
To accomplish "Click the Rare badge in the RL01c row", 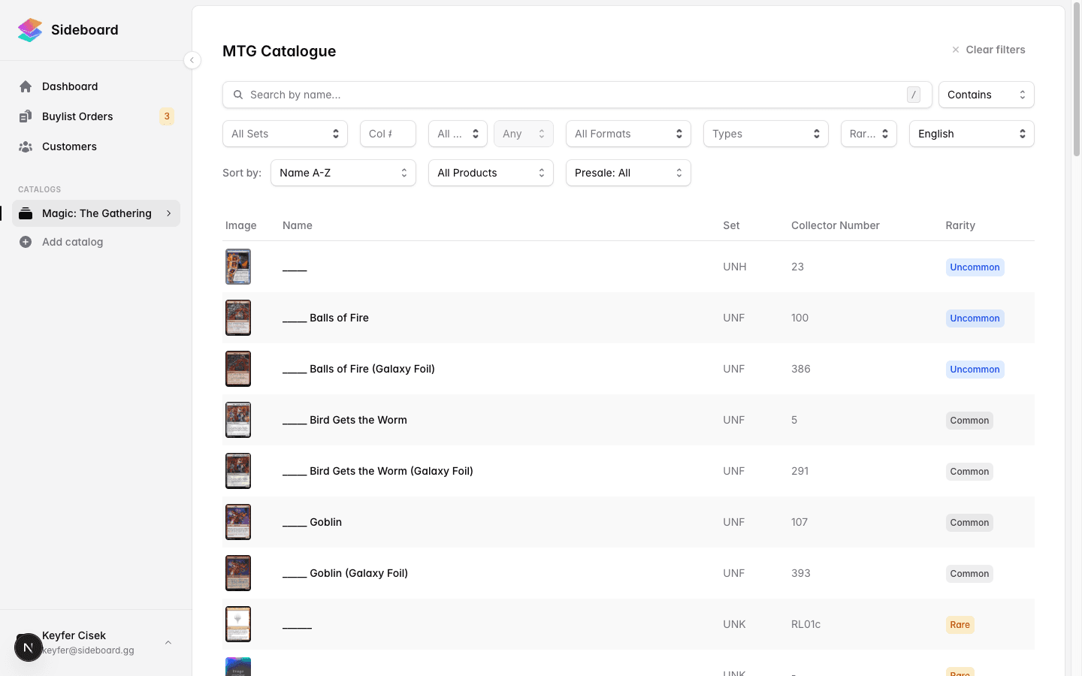I will point(960,625).
